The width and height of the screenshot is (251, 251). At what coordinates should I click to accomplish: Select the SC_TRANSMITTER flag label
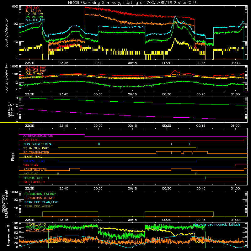click(x=36, y=152)
